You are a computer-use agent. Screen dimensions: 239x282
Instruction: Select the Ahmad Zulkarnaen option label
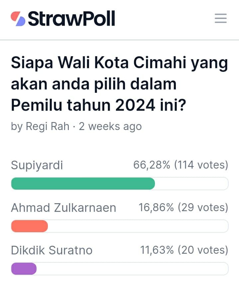pos(63,208)
